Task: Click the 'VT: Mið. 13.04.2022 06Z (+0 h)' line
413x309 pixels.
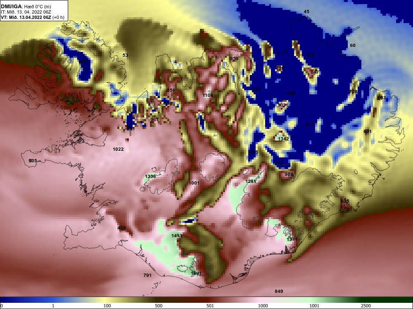Action: click(32, 17)
